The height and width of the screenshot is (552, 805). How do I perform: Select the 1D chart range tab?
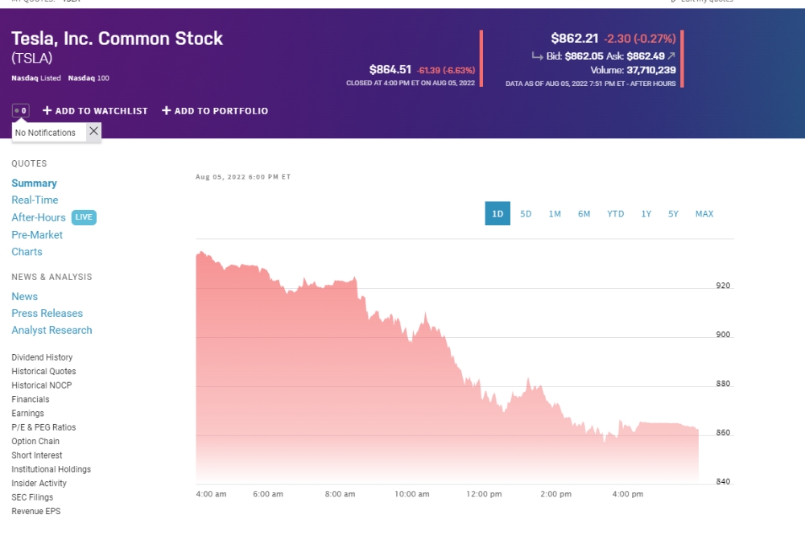click(x=497, y=214)
